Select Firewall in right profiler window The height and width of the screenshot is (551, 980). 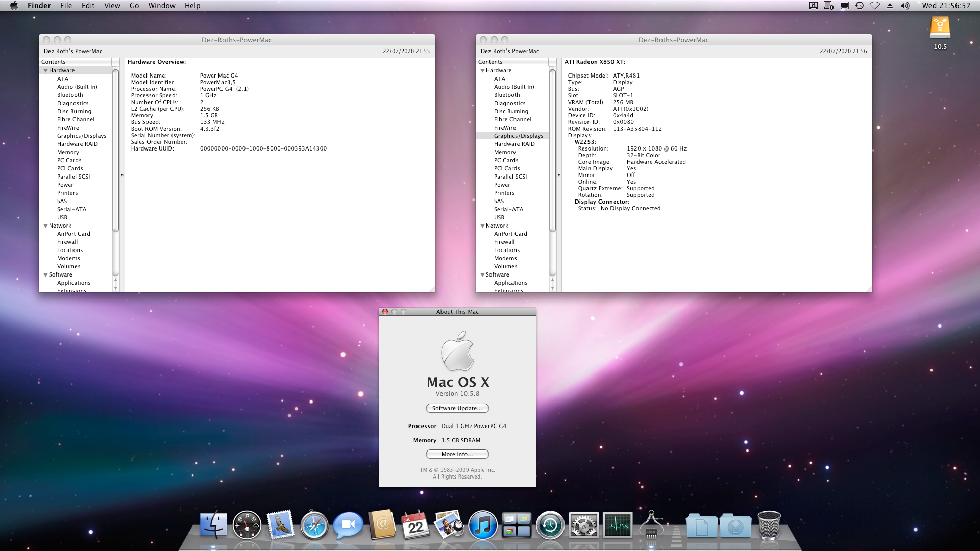click(x=504, y=242)
